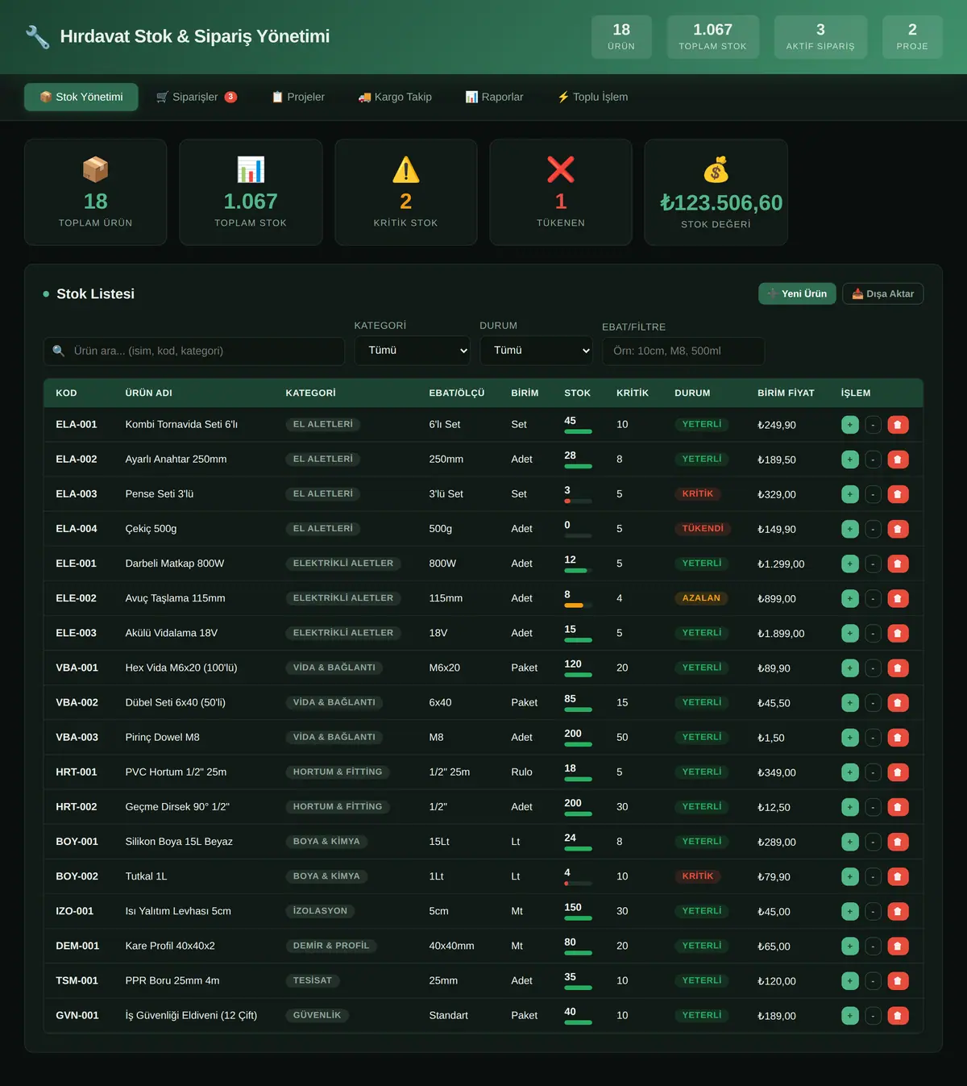Decrease stock for Geçme Dirsek 90°
Screen dimensions: 967x1086
click(x=873, y=807)
